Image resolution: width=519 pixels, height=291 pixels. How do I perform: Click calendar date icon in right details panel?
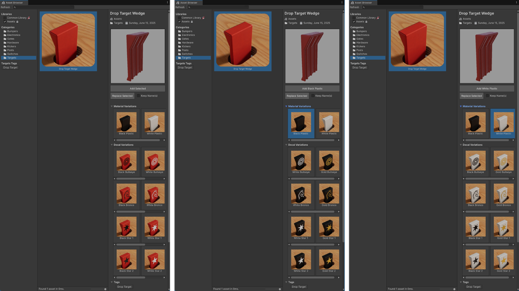pyautogui.click(x=476, y=23)
